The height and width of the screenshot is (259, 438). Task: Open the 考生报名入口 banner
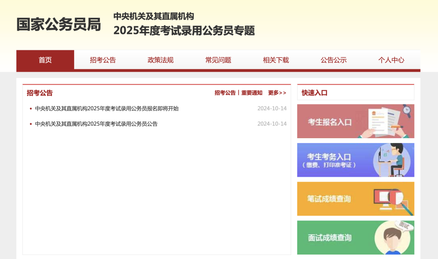[329, 122]
